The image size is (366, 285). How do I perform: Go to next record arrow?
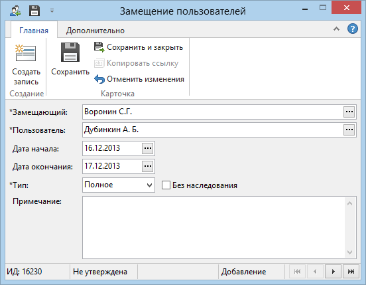click(333, 272)
